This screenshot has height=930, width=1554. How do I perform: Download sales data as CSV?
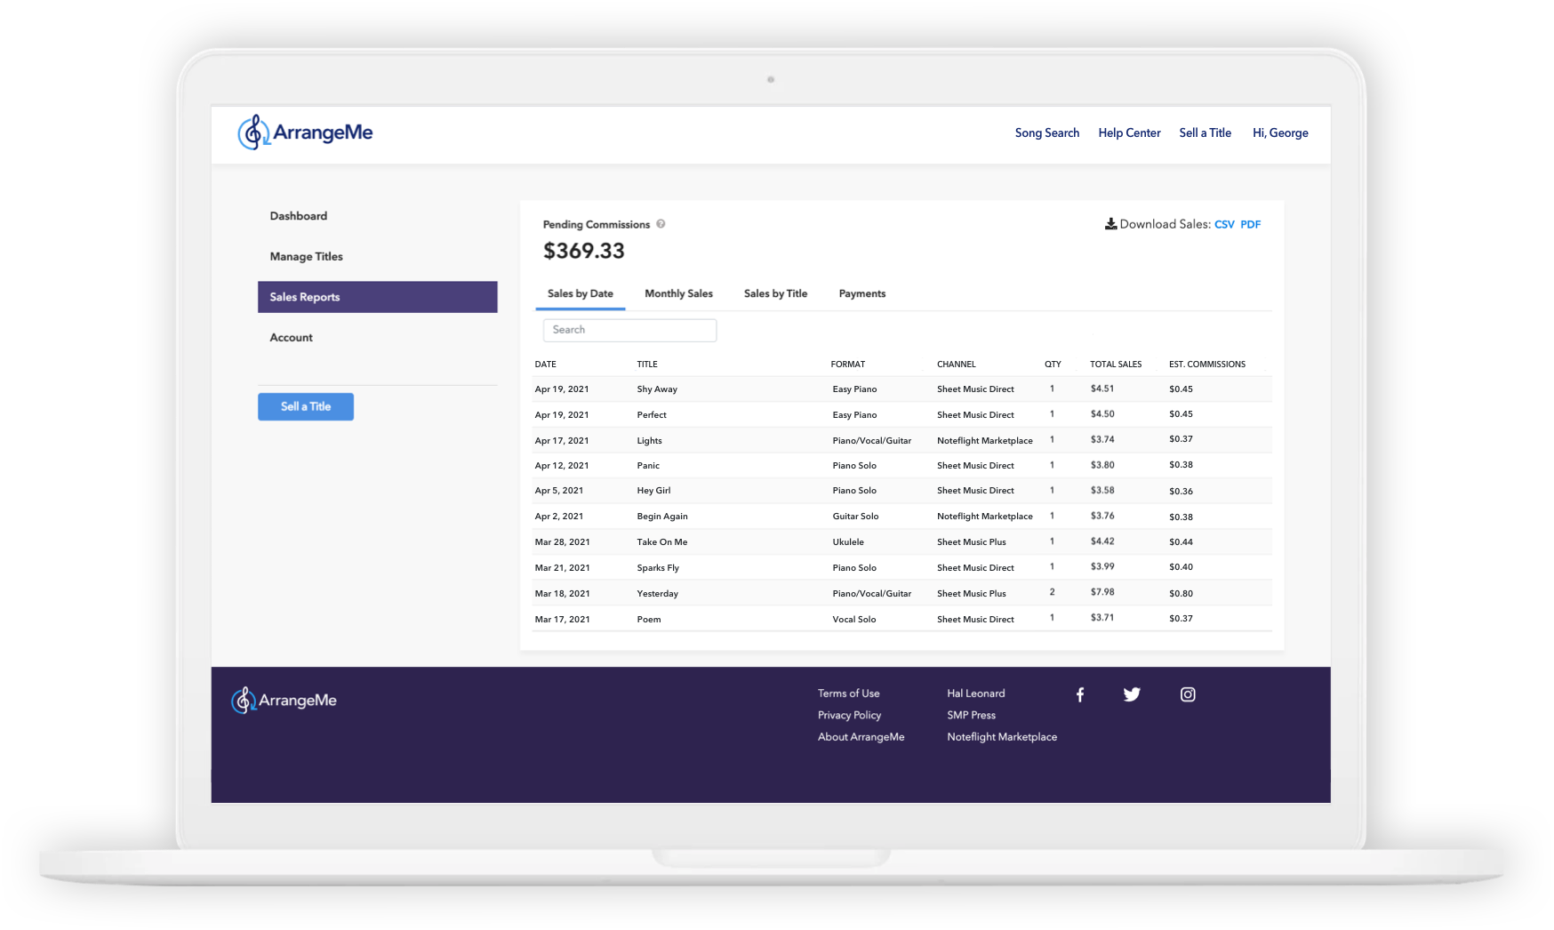pyautogui.click(x=1223, y=224)
